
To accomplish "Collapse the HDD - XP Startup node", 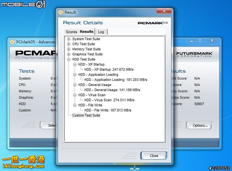I will coord(75,64).
